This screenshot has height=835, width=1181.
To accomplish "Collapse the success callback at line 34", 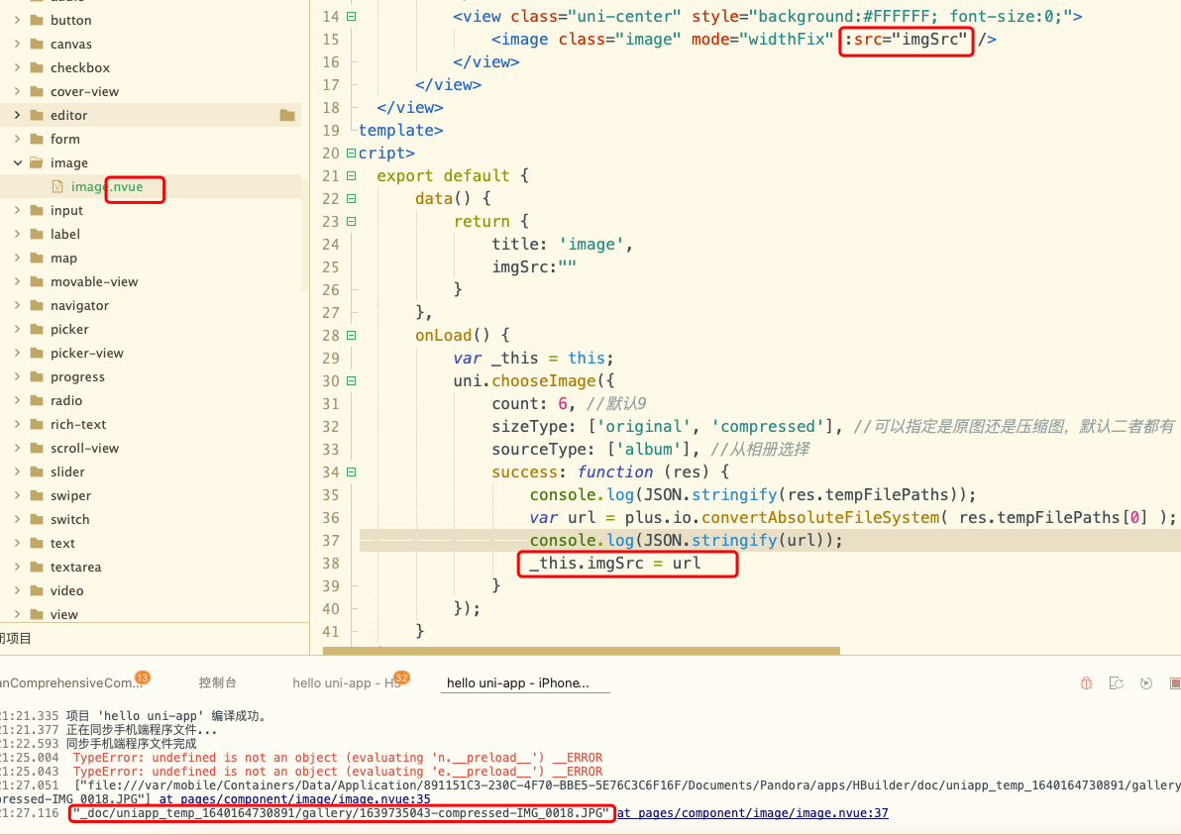I will (x=351, y=472).
